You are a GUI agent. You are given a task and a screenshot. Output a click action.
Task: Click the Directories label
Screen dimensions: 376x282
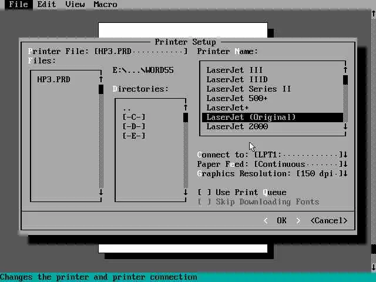click(x=141, y=89)
